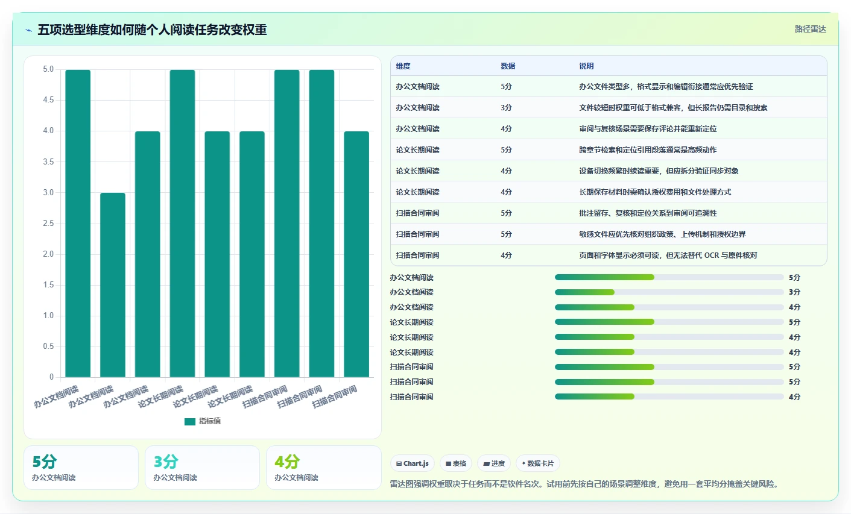851x514 pixels.
Task: Click the 办公文档阅读 progress bar showing 5分
Action: pyautogui.click(x=669, y=277)
